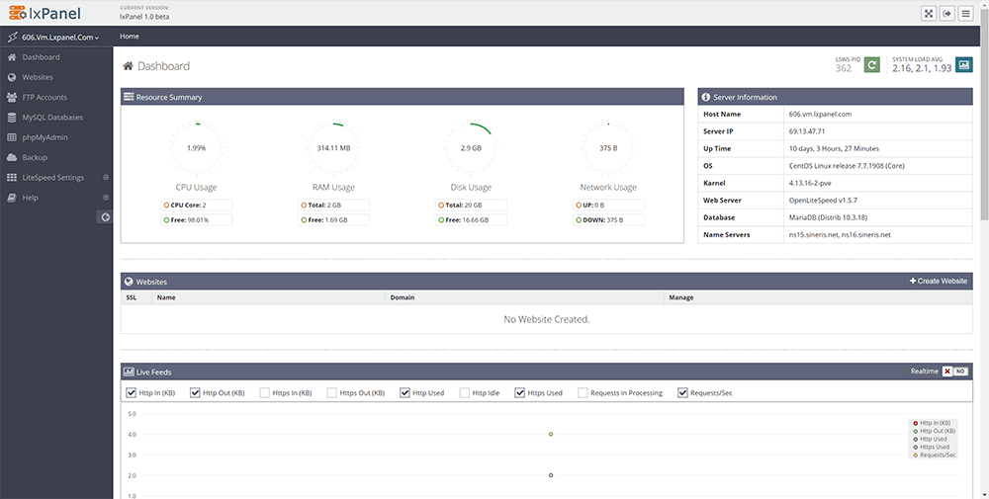Toggle Http In (KB) checkbox
989x499 pixels.
point(132,392)
